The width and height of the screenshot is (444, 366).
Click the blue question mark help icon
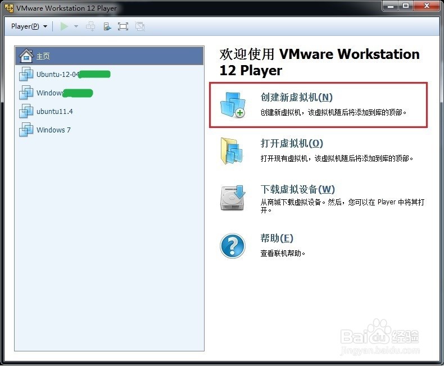click(x=233, y=246)
